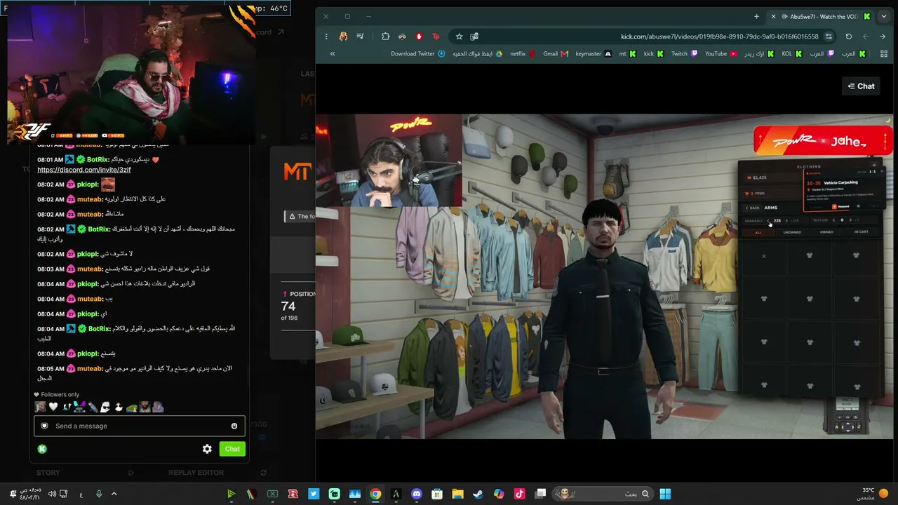Open the KOL bookmark
This screenshot has width=898, height=505.
point(791,54)
